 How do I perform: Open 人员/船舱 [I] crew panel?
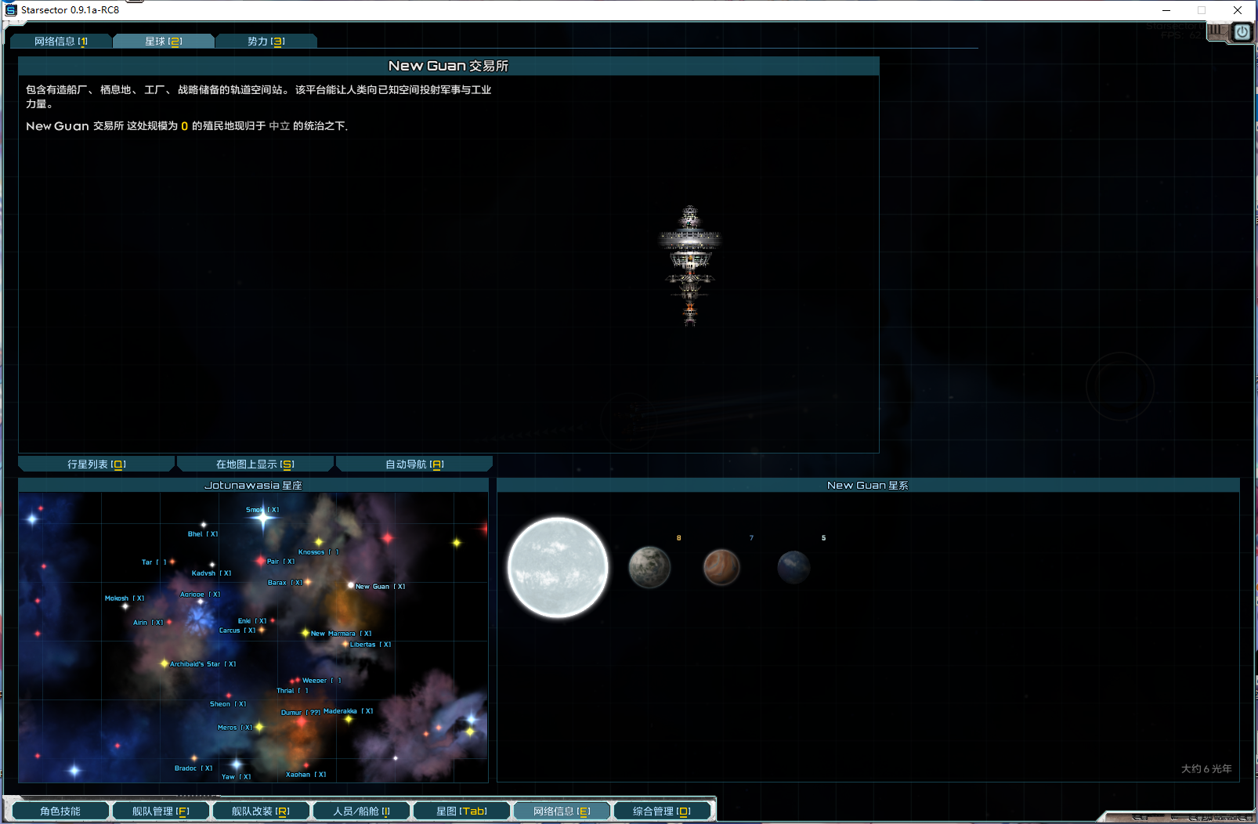pos(361,811)
